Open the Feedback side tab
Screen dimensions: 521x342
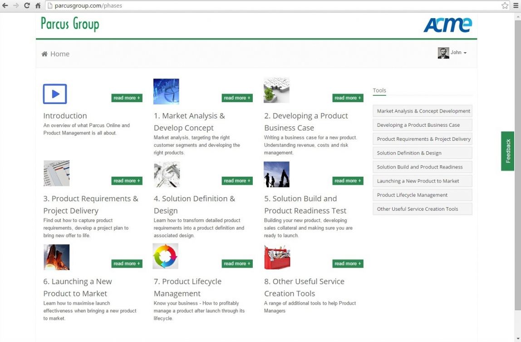(508, 151)
